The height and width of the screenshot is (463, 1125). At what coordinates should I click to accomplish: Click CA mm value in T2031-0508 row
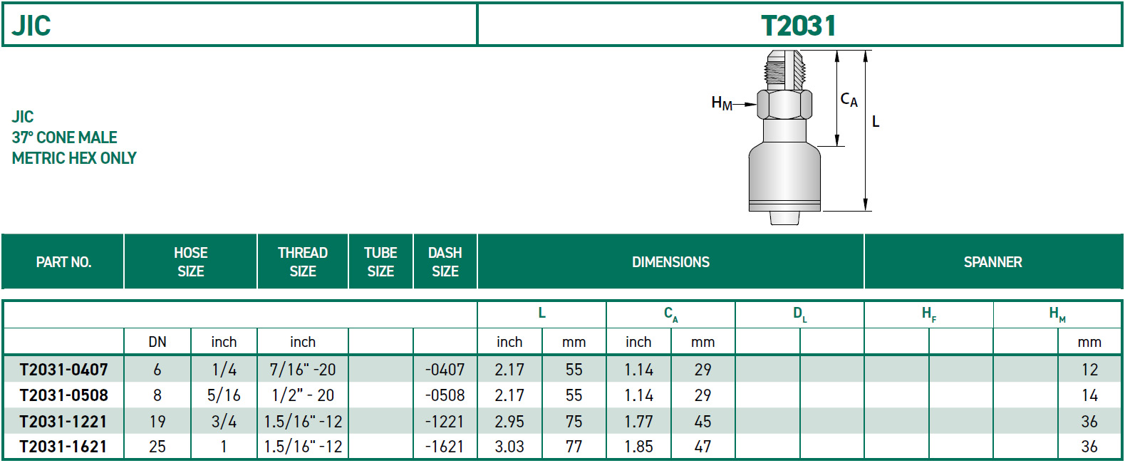coord(703,395)
